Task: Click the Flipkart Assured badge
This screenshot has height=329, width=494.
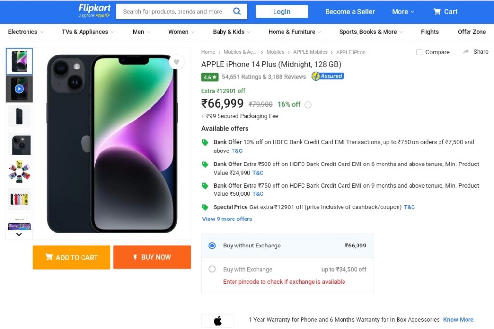Action: [328, 76]
